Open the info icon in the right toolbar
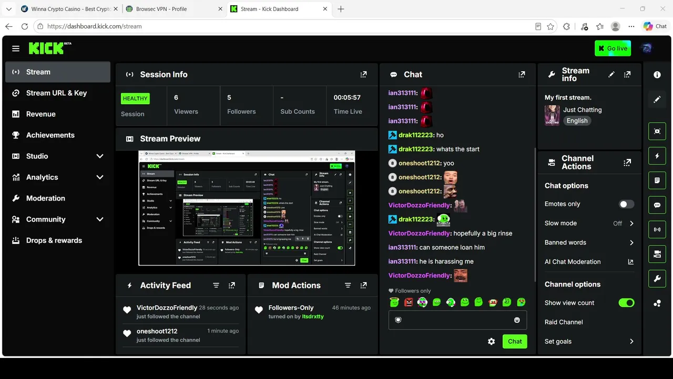 (657, 75)
